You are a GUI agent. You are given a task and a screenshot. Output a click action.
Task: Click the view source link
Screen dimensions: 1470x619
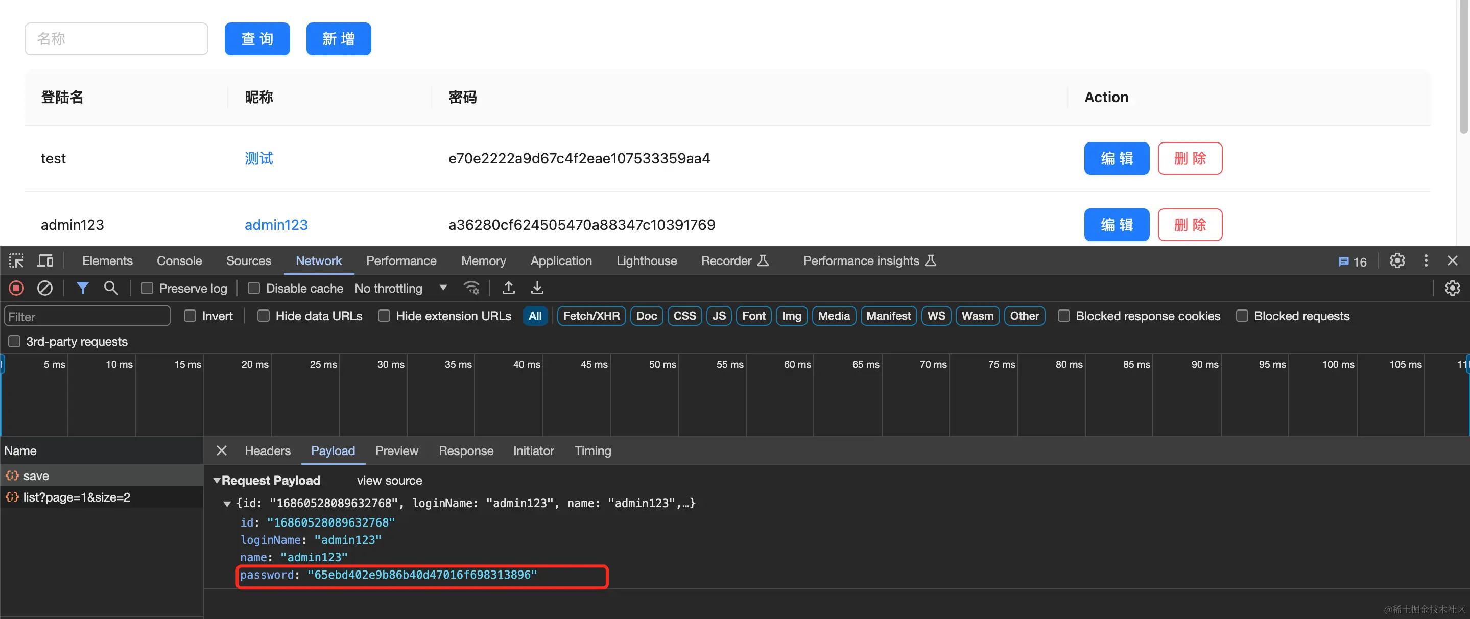click(x=389, y=481)
